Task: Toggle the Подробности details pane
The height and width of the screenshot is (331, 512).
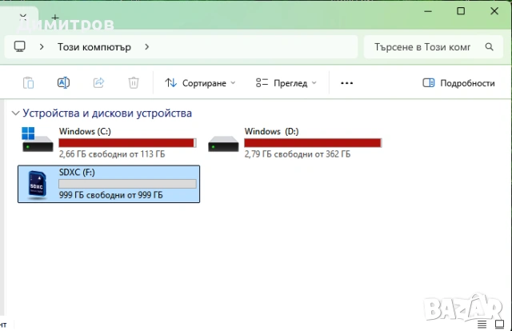Action: [458, 83]
